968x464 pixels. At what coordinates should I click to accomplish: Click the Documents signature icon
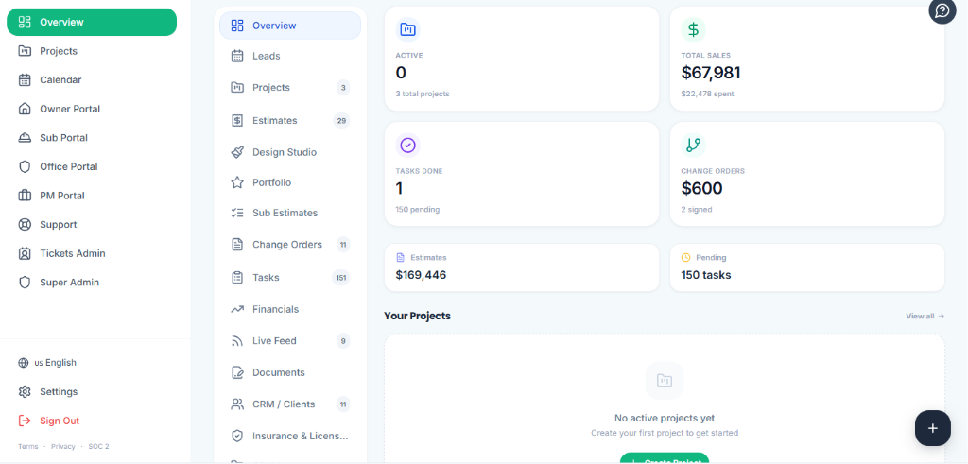coord(237,372)
